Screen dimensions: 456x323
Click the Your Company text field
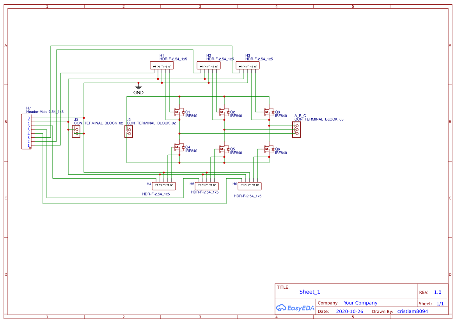[360, 303]
